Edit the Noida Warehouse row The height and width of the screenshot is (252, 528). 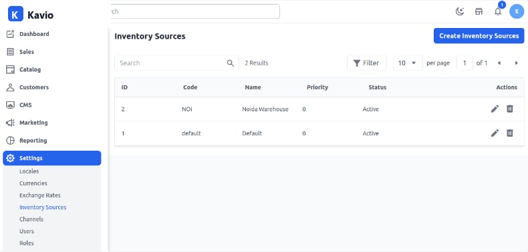(495, 109)
